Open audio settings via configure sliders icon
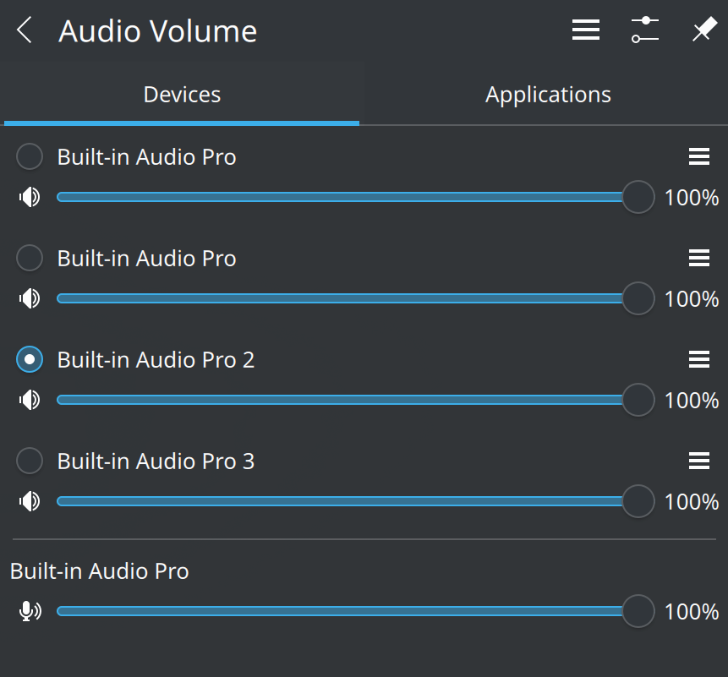 645,30
